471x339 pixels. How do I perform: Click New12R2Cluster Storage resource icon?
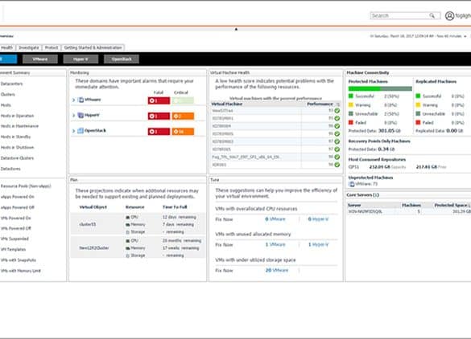click(x=128, y=255)
